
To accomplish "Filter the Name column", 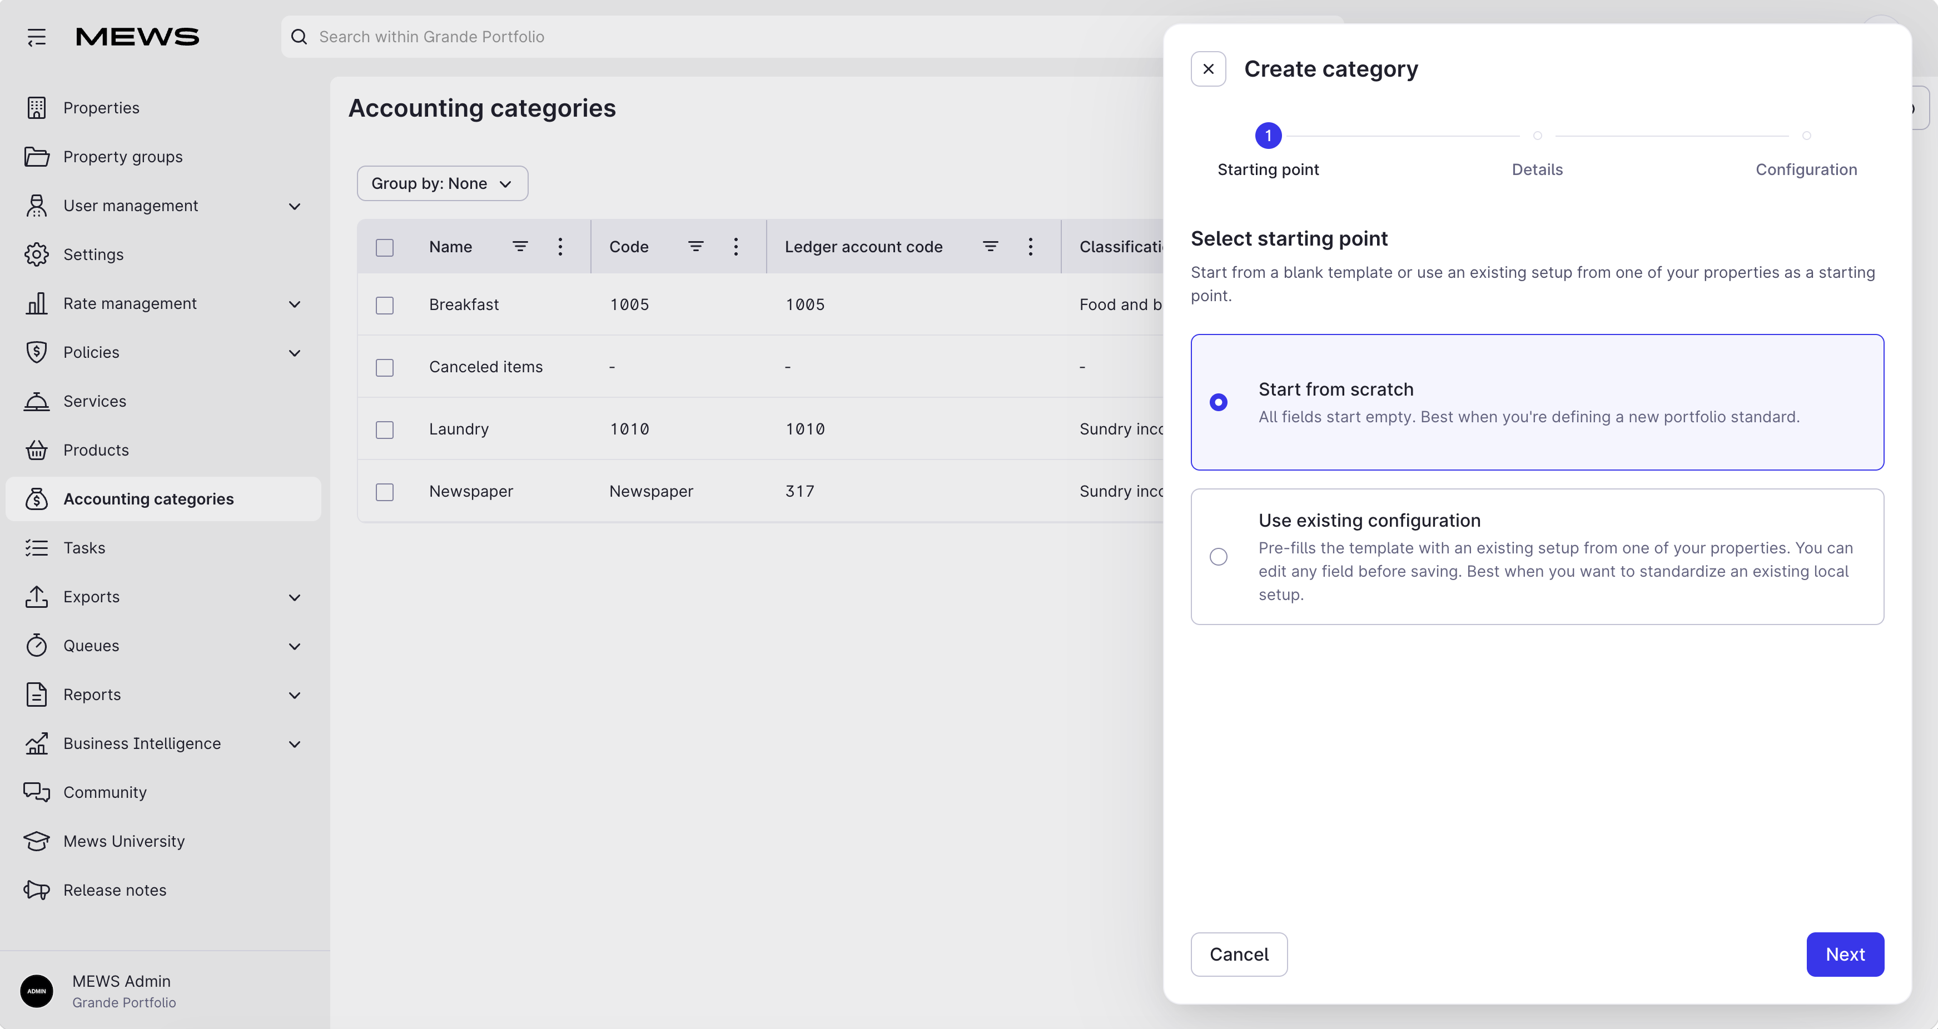I will pos(520,247).
